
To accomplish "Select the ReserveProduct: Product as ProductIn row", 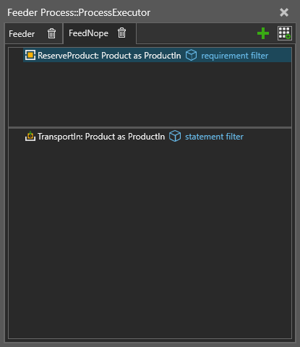I will (x=157, y=55).
